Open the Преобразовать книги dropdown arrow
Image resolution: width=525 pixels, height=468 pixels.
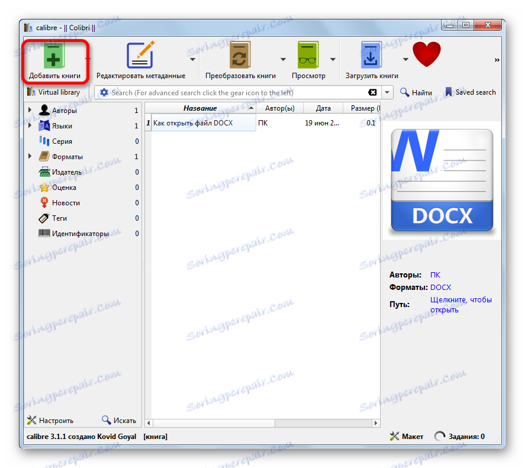tap(284, 60)
